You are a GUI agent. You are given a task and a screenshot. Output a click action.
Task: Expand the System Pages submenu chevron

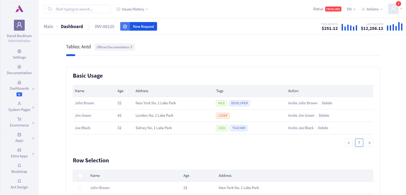coord(33,107)
